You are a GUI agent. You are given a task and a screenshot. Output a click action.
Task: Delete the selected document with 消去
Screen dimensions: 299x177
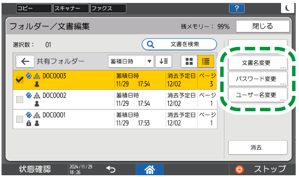coord(257,147)
